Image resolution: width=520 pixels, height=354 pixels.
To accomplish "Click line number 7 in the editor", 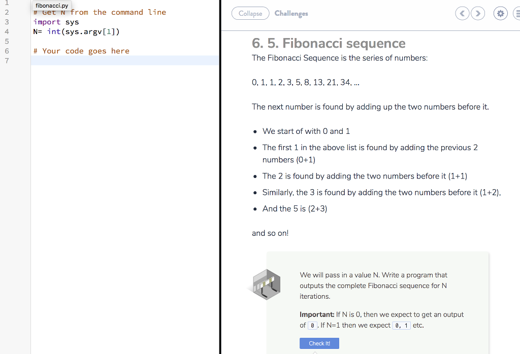I will (7, 60).
